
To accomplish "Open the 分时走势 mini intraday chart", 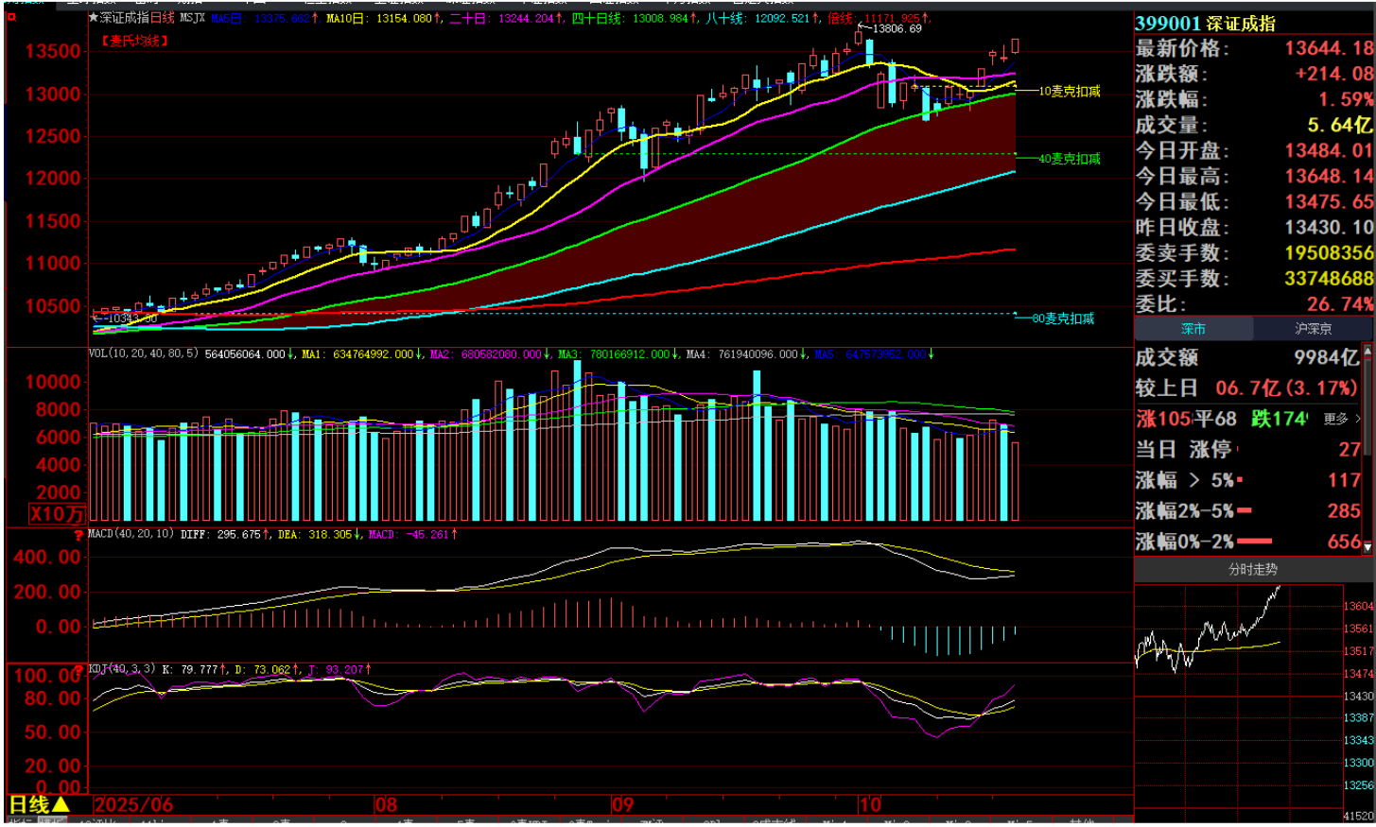I will [1252, 570].
